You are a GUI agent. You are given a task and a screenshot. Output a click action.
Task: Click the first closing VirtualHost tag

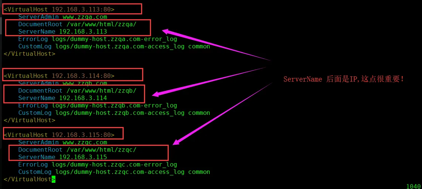pos(29,54)
